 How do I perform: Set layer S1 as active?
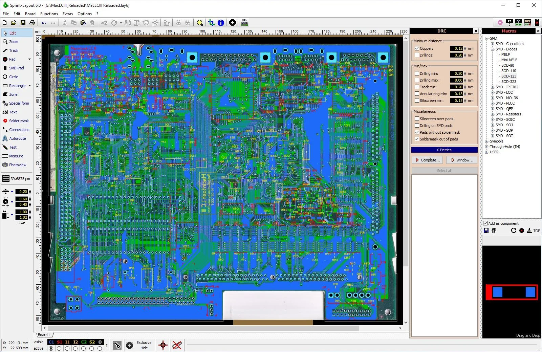coord(59,348)
